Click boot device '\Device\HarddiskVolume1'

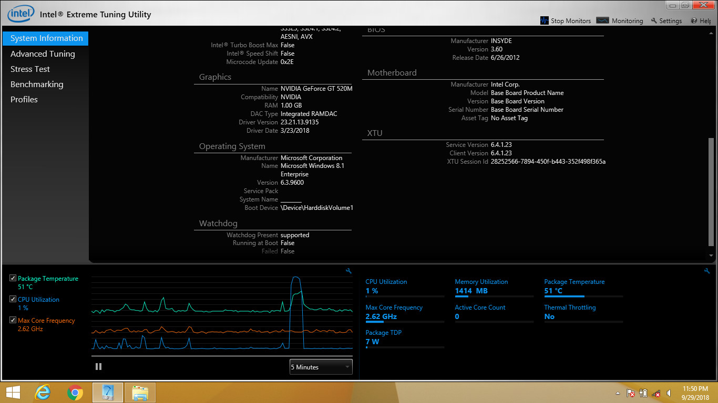pyautogui.click(x=317, y=208)
